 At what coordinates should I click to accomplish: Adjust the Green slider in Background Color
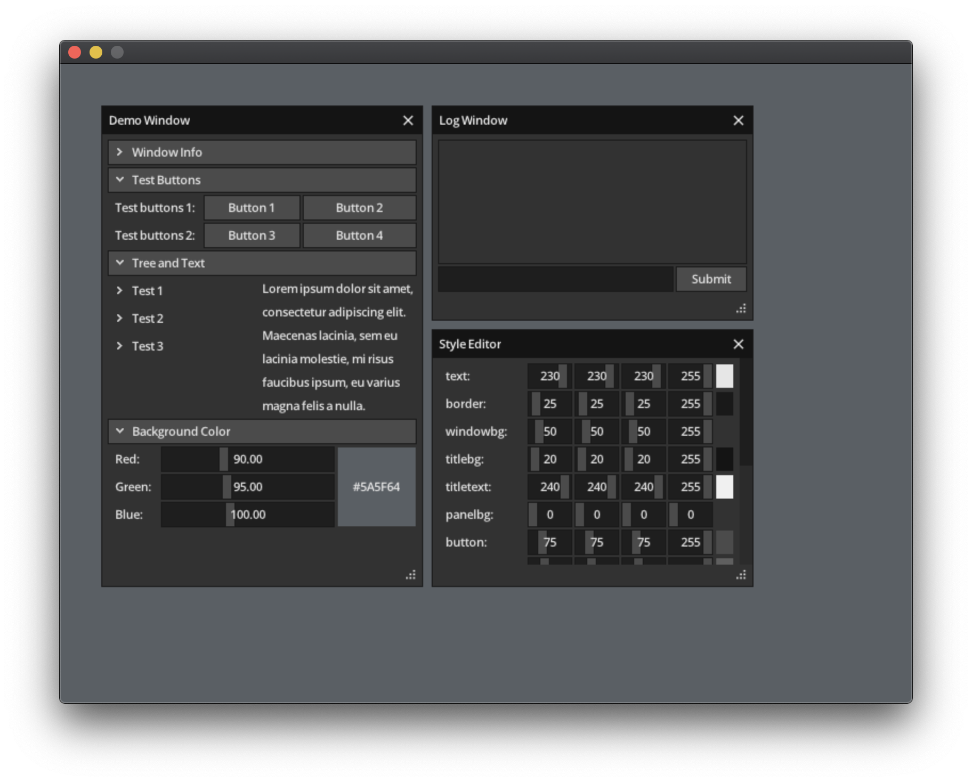(247, 486)
